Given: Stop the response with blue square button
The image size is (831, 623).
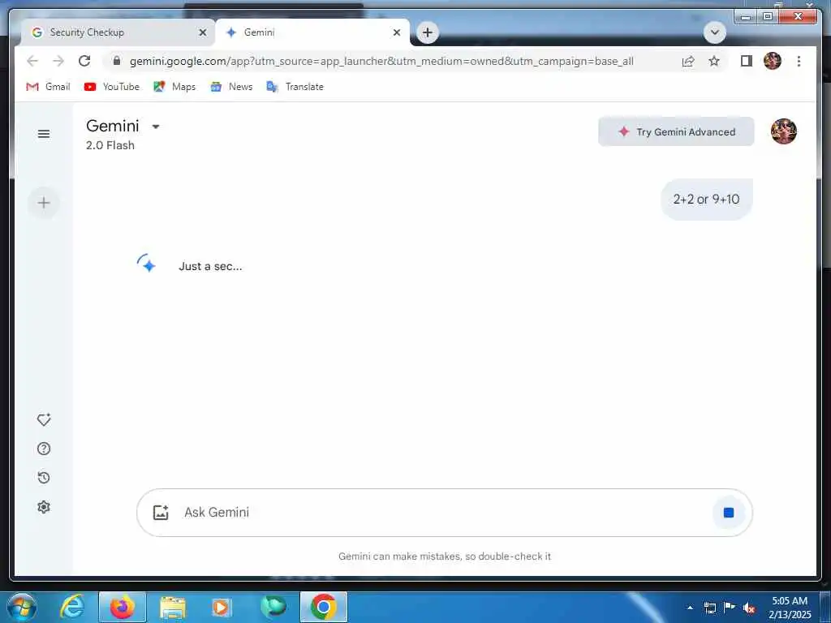Looking at the screenshot, I should click(729, 513).
